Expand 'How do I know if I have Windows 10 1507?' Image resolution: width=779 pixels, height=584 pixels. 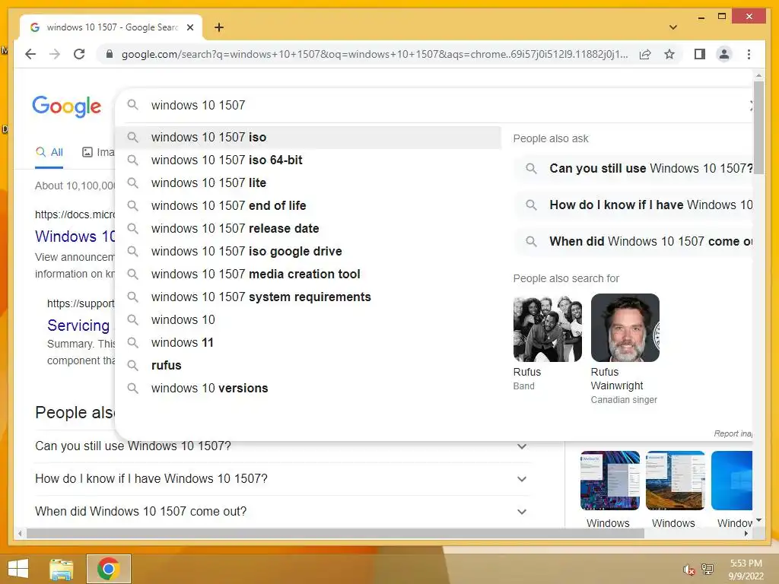281,479
